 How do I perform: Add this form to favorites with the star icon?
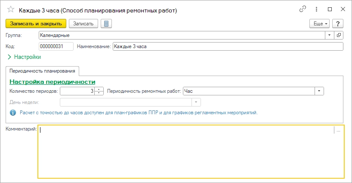click(x=11, y=9)
